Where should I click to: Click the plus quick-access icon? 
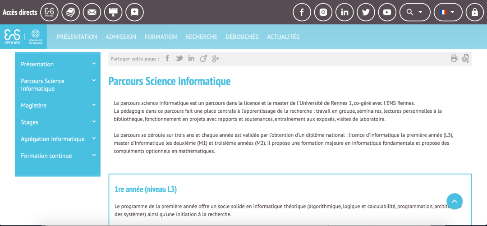[134, 12]
